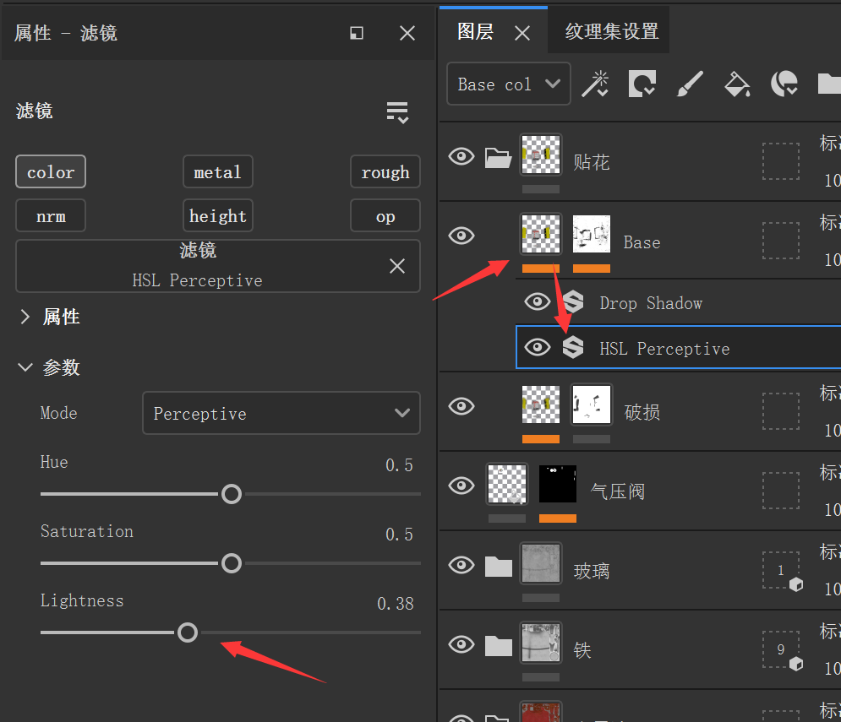Hide the 贴花 folder layer

tap(461, 156)
